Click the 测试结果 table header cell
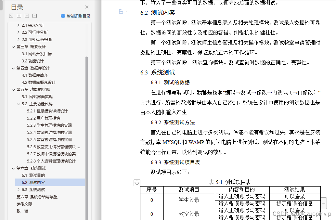The image size is (336, 220). click(295, 190)
